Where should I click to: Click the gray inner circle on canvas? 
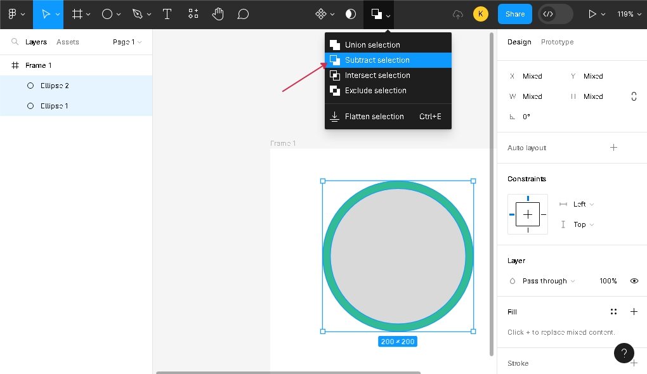[398, 256]
